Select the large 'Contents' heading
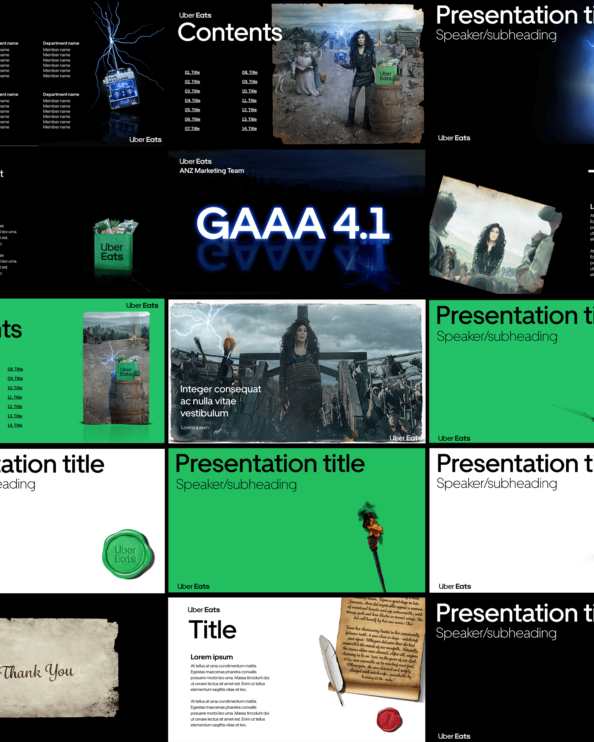This screenshot has height=742, width=594. pyautogui.click(x=230, y=32)
